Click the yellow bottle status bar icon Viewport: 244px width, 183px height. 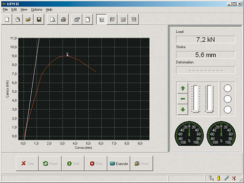click(x=219, y=178)
